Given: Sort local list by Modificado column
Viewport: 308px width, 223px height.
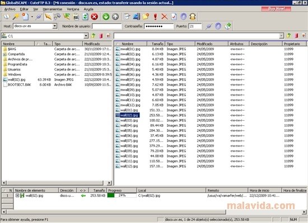Looking at the screenshot, I should (x=97, y=44).
